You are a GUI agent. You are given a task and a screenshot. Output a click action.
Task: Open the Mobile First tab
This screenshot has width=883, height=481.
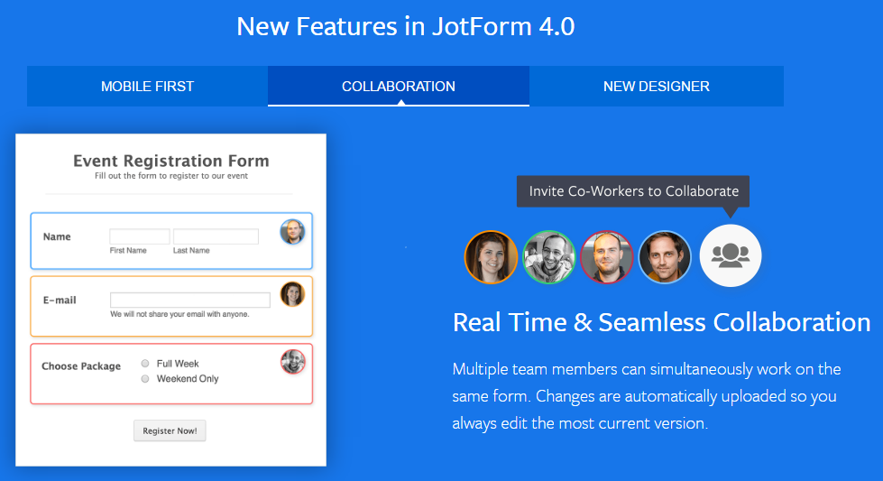point(148,86)
